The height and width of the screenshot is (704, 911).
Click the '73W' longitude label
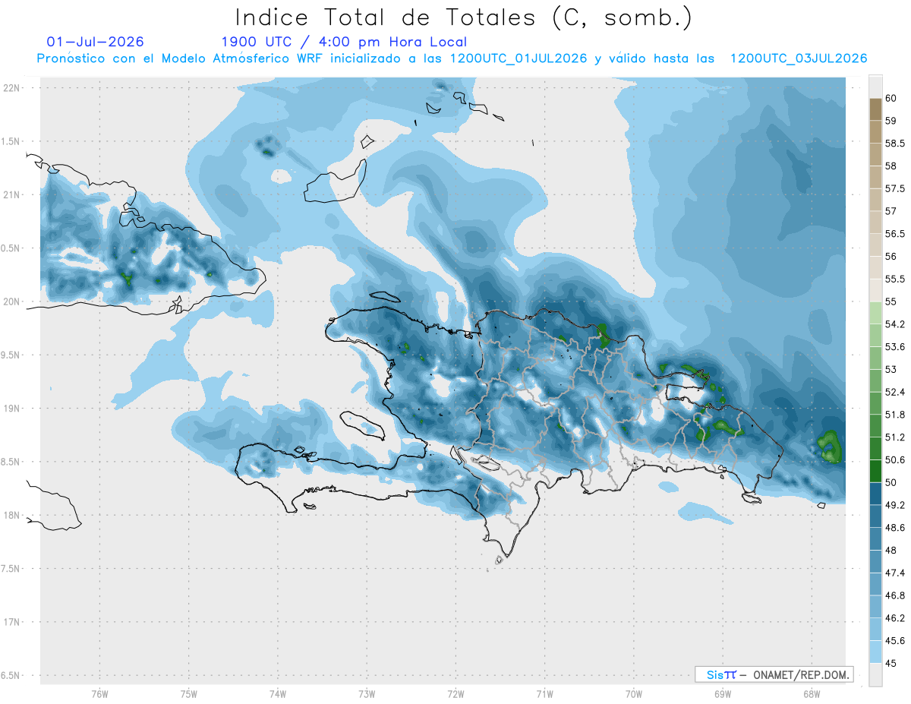point(367,694)
